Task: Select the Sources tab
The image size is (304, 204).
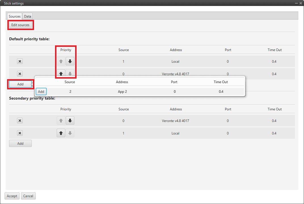Action: point(14,16)
